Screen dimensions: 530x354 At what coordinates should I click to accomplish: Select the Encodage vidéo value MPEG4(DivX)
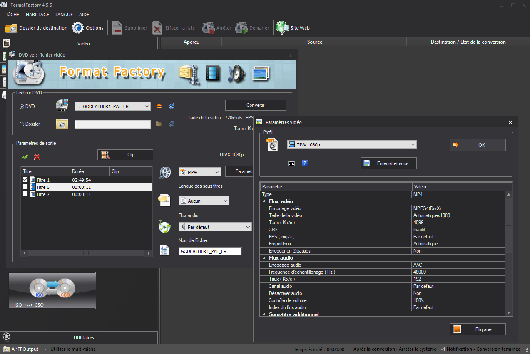(458, 208)
